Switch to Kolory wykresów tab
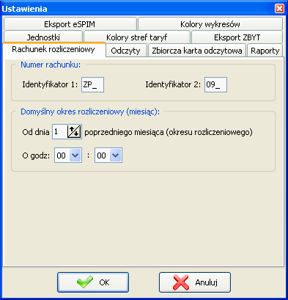This screenshot has height=300, width=288. click(x=210, y=24)
